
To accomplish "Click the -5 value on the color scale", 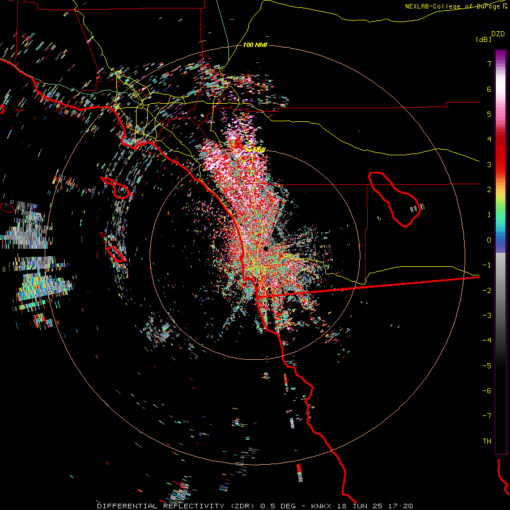I will (487, 366).
